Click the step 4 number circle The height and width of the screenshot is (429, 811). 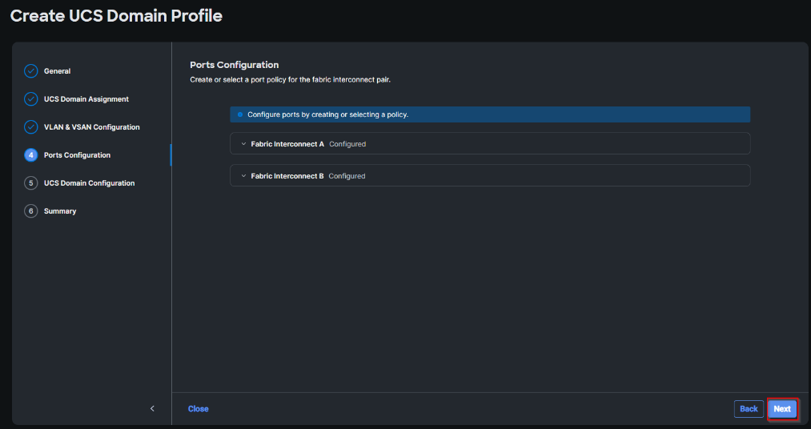[31, 155]
